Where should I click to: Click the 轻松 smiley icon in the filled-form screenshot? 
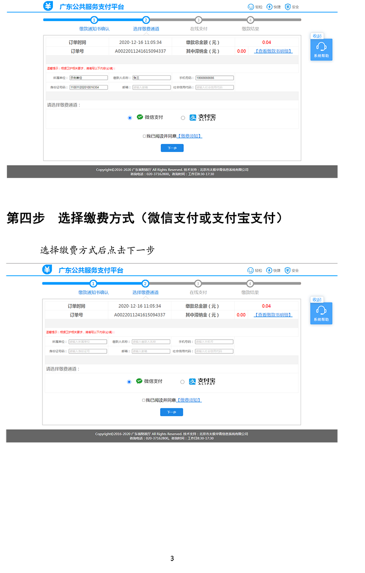pos(250,7)
